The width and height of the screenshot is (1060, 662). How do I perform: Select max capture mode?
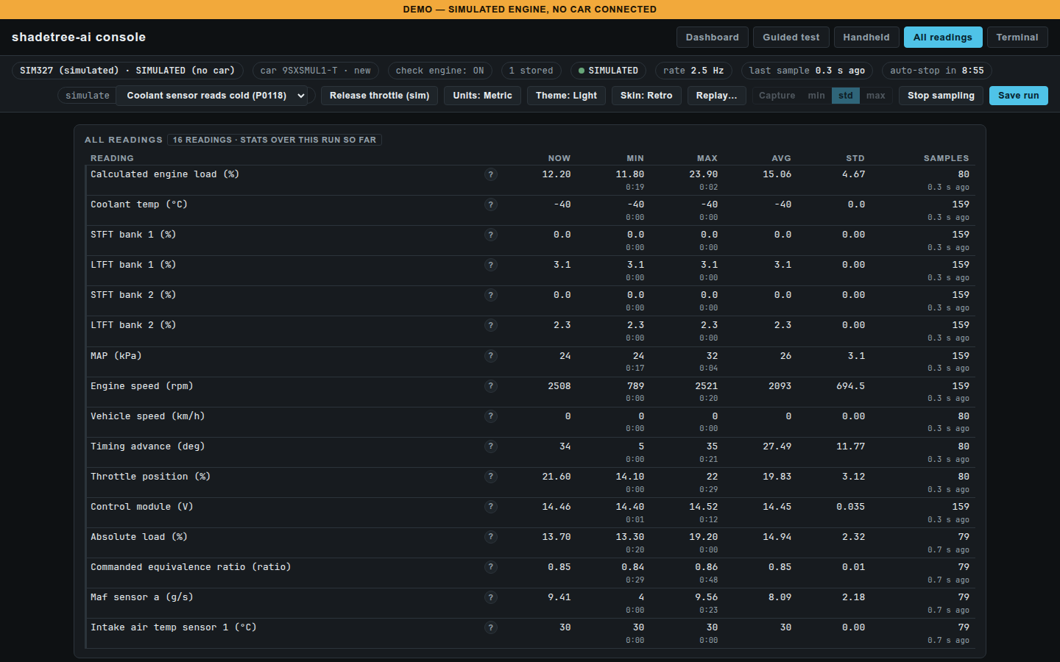876,96
